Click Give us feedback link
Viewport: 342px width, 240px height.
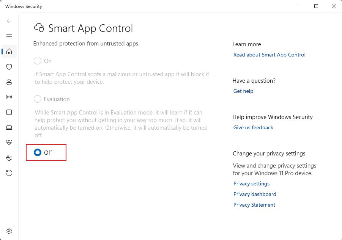(x=253, y=128)
